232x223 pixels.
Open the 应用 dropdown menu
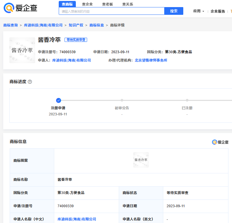[198, 11]
